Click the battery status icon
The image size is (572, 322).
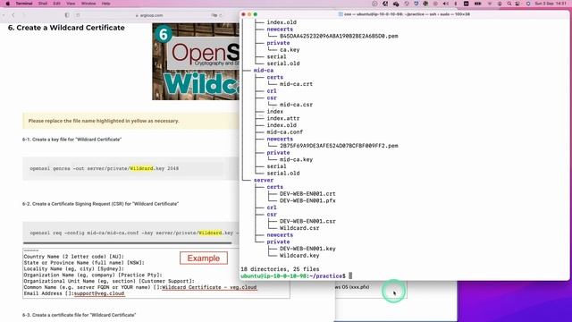pos(477,4)
